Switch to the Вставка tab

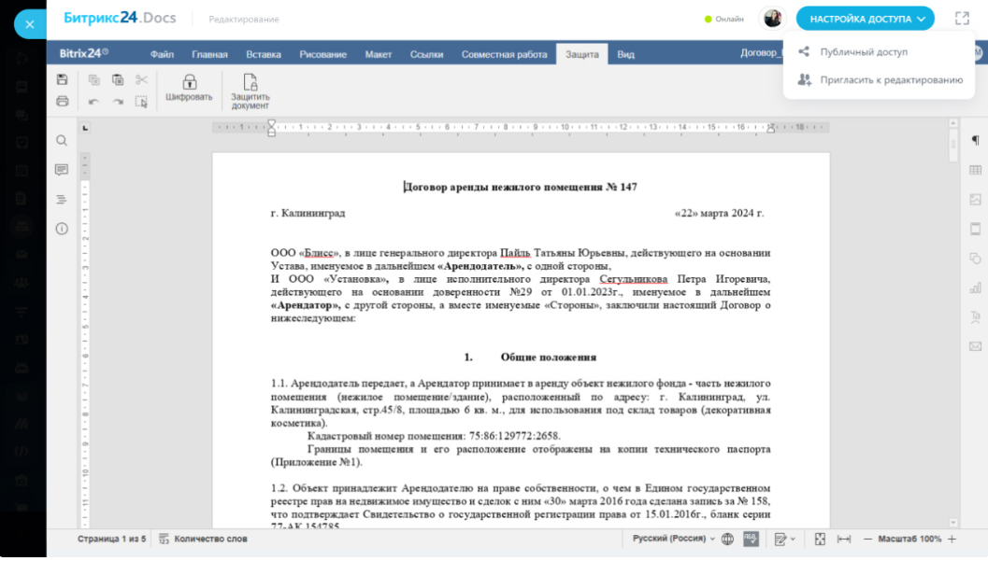click(264, 55)
